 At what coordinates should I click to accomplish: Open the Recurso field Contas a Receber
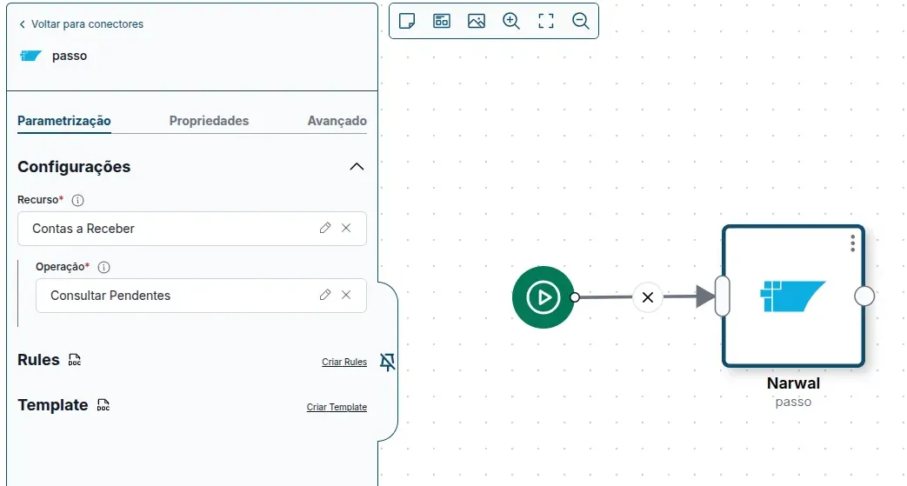[x=192, y=229]
